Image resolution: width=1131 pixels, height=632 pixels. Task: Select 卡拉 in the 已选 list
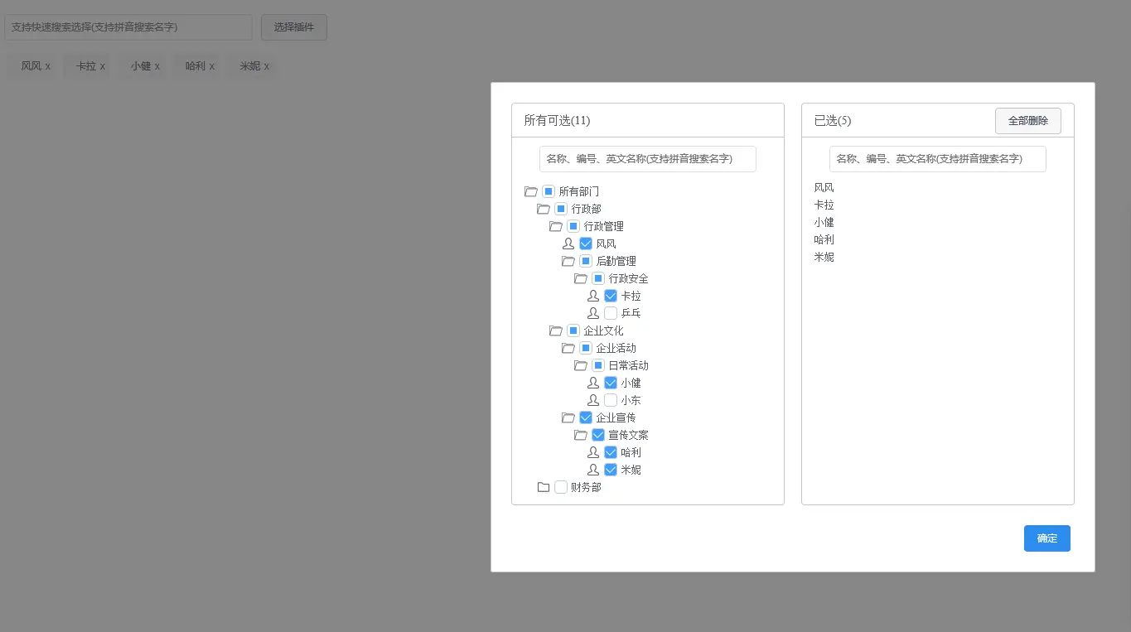click(824, 205)
